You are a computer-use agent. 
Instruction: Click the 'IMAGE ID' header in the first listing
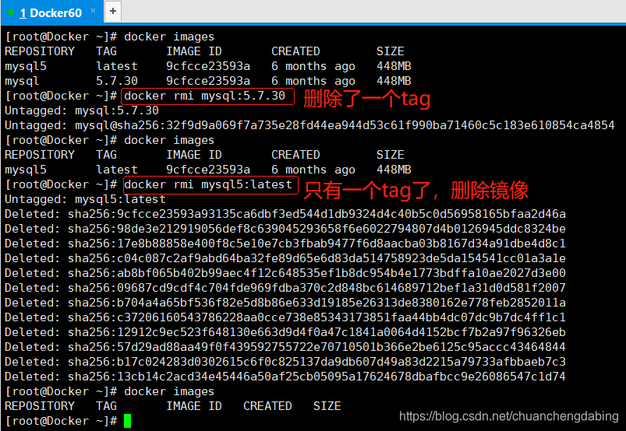coord(194,52)
